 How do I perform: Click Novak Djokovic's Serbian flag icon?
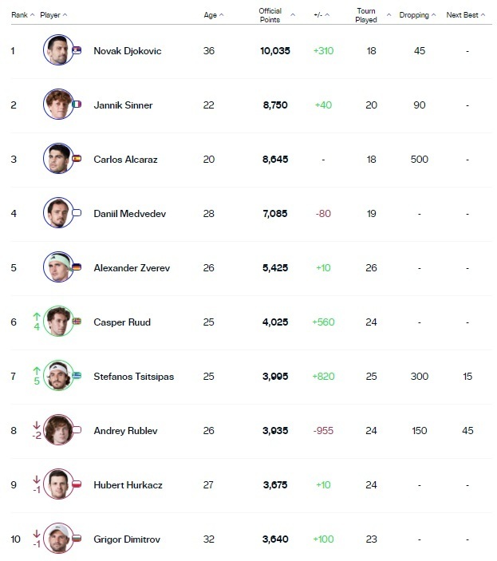pyautogui.click(x=77, y=50)
